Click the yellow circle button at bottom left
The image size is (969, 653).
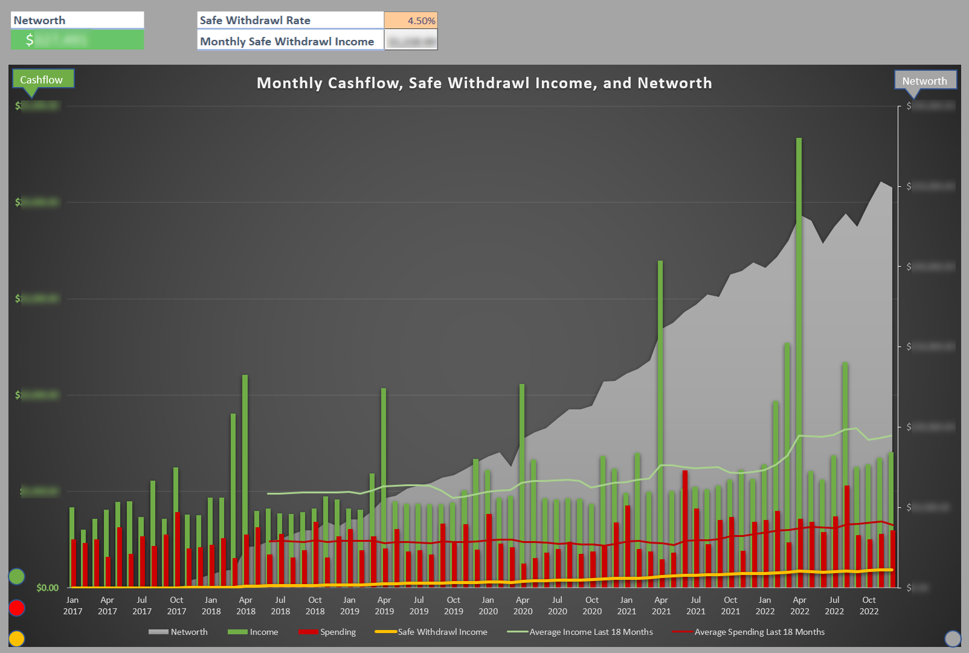pos(16,638)
